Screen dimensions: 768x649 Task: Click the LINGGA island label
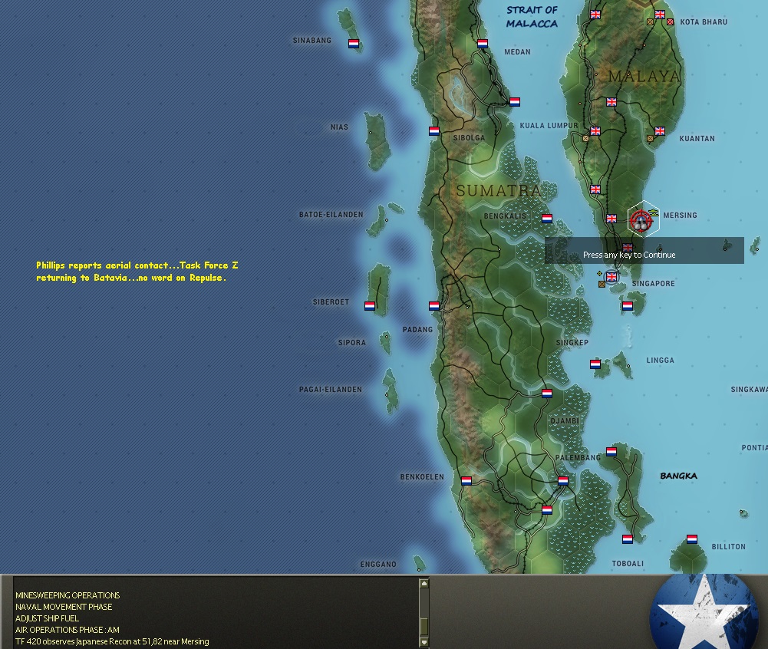[661, 361]
